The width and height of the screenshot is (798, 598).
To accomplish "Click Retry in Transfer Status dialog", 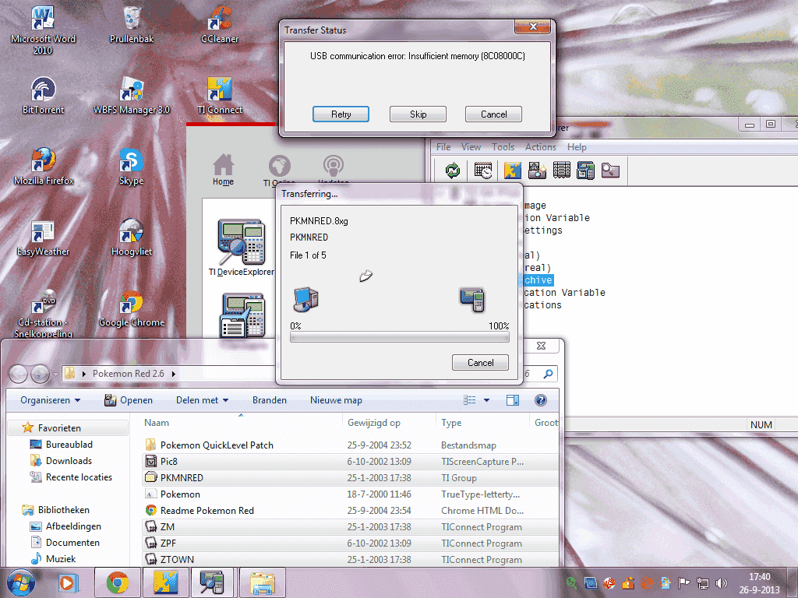I will point(341,114).
